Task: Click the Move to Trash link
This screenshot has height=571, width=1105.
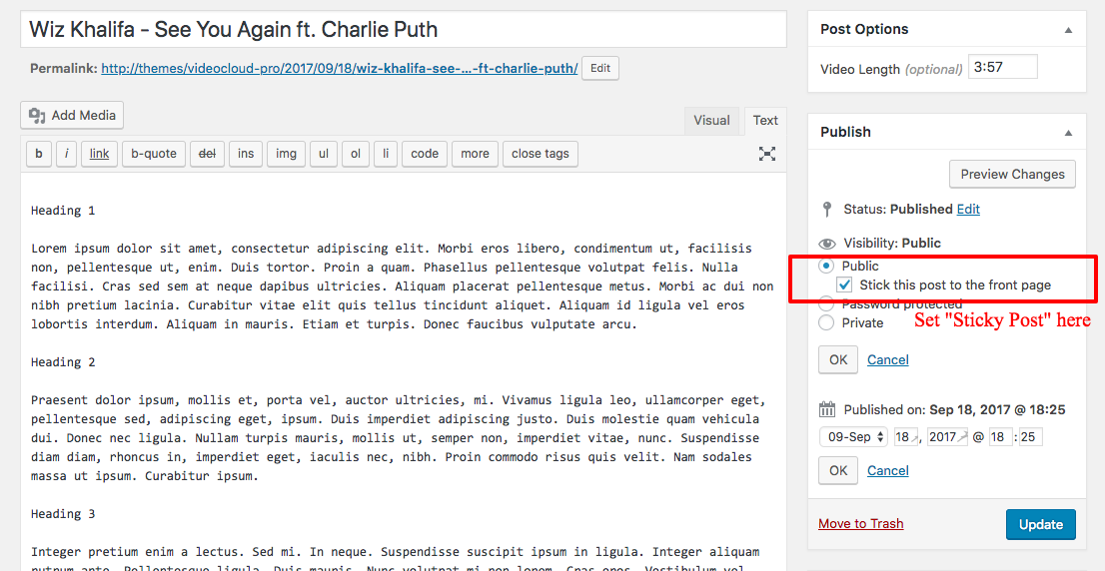Action: click(x=860, y=524)
